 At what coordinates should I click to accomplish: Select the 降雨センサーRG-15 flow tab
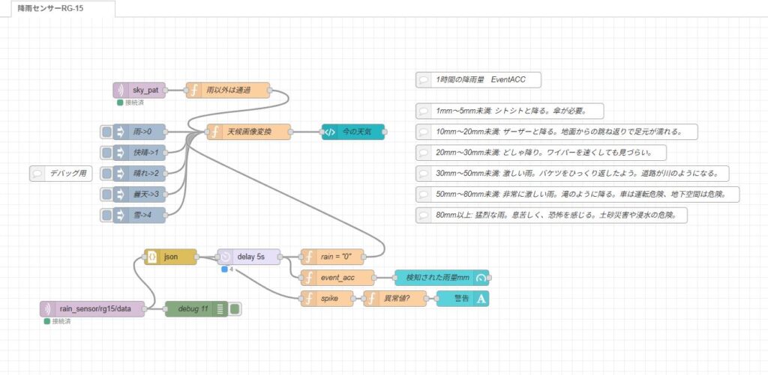pos(58,8)
